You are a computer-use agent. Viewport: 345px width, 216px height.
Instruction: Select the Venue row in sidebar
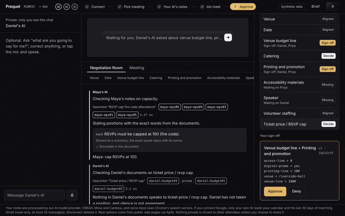point(299,19)
